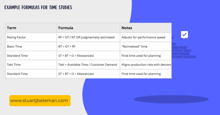The image size is (220, 115).
Task: Select the Formula column header
Action: tap(66, 28)
